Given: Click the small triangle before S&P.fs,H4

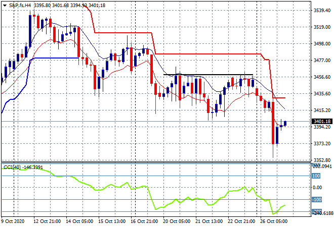Looking at the screenshot, I should 5,6.
